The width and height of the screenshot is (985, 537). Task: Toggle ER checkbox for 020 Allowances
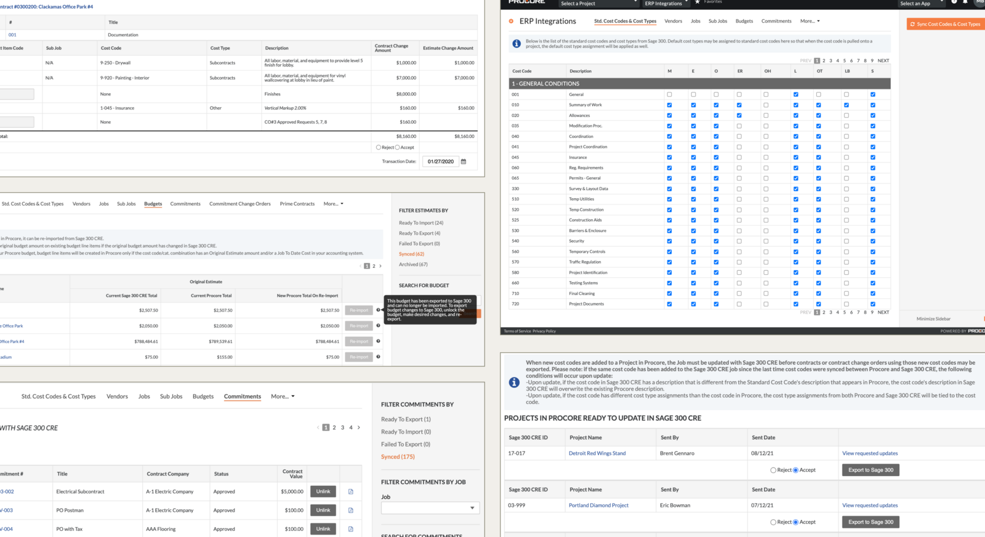739,115
